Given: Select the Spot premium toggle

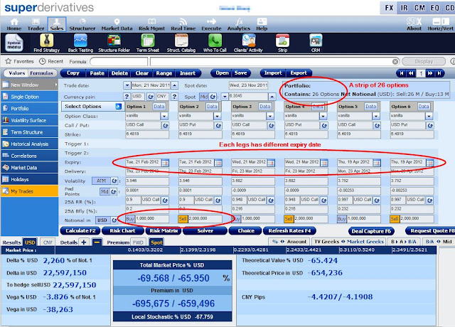Looking at the screenshot, I should point(156,242).
